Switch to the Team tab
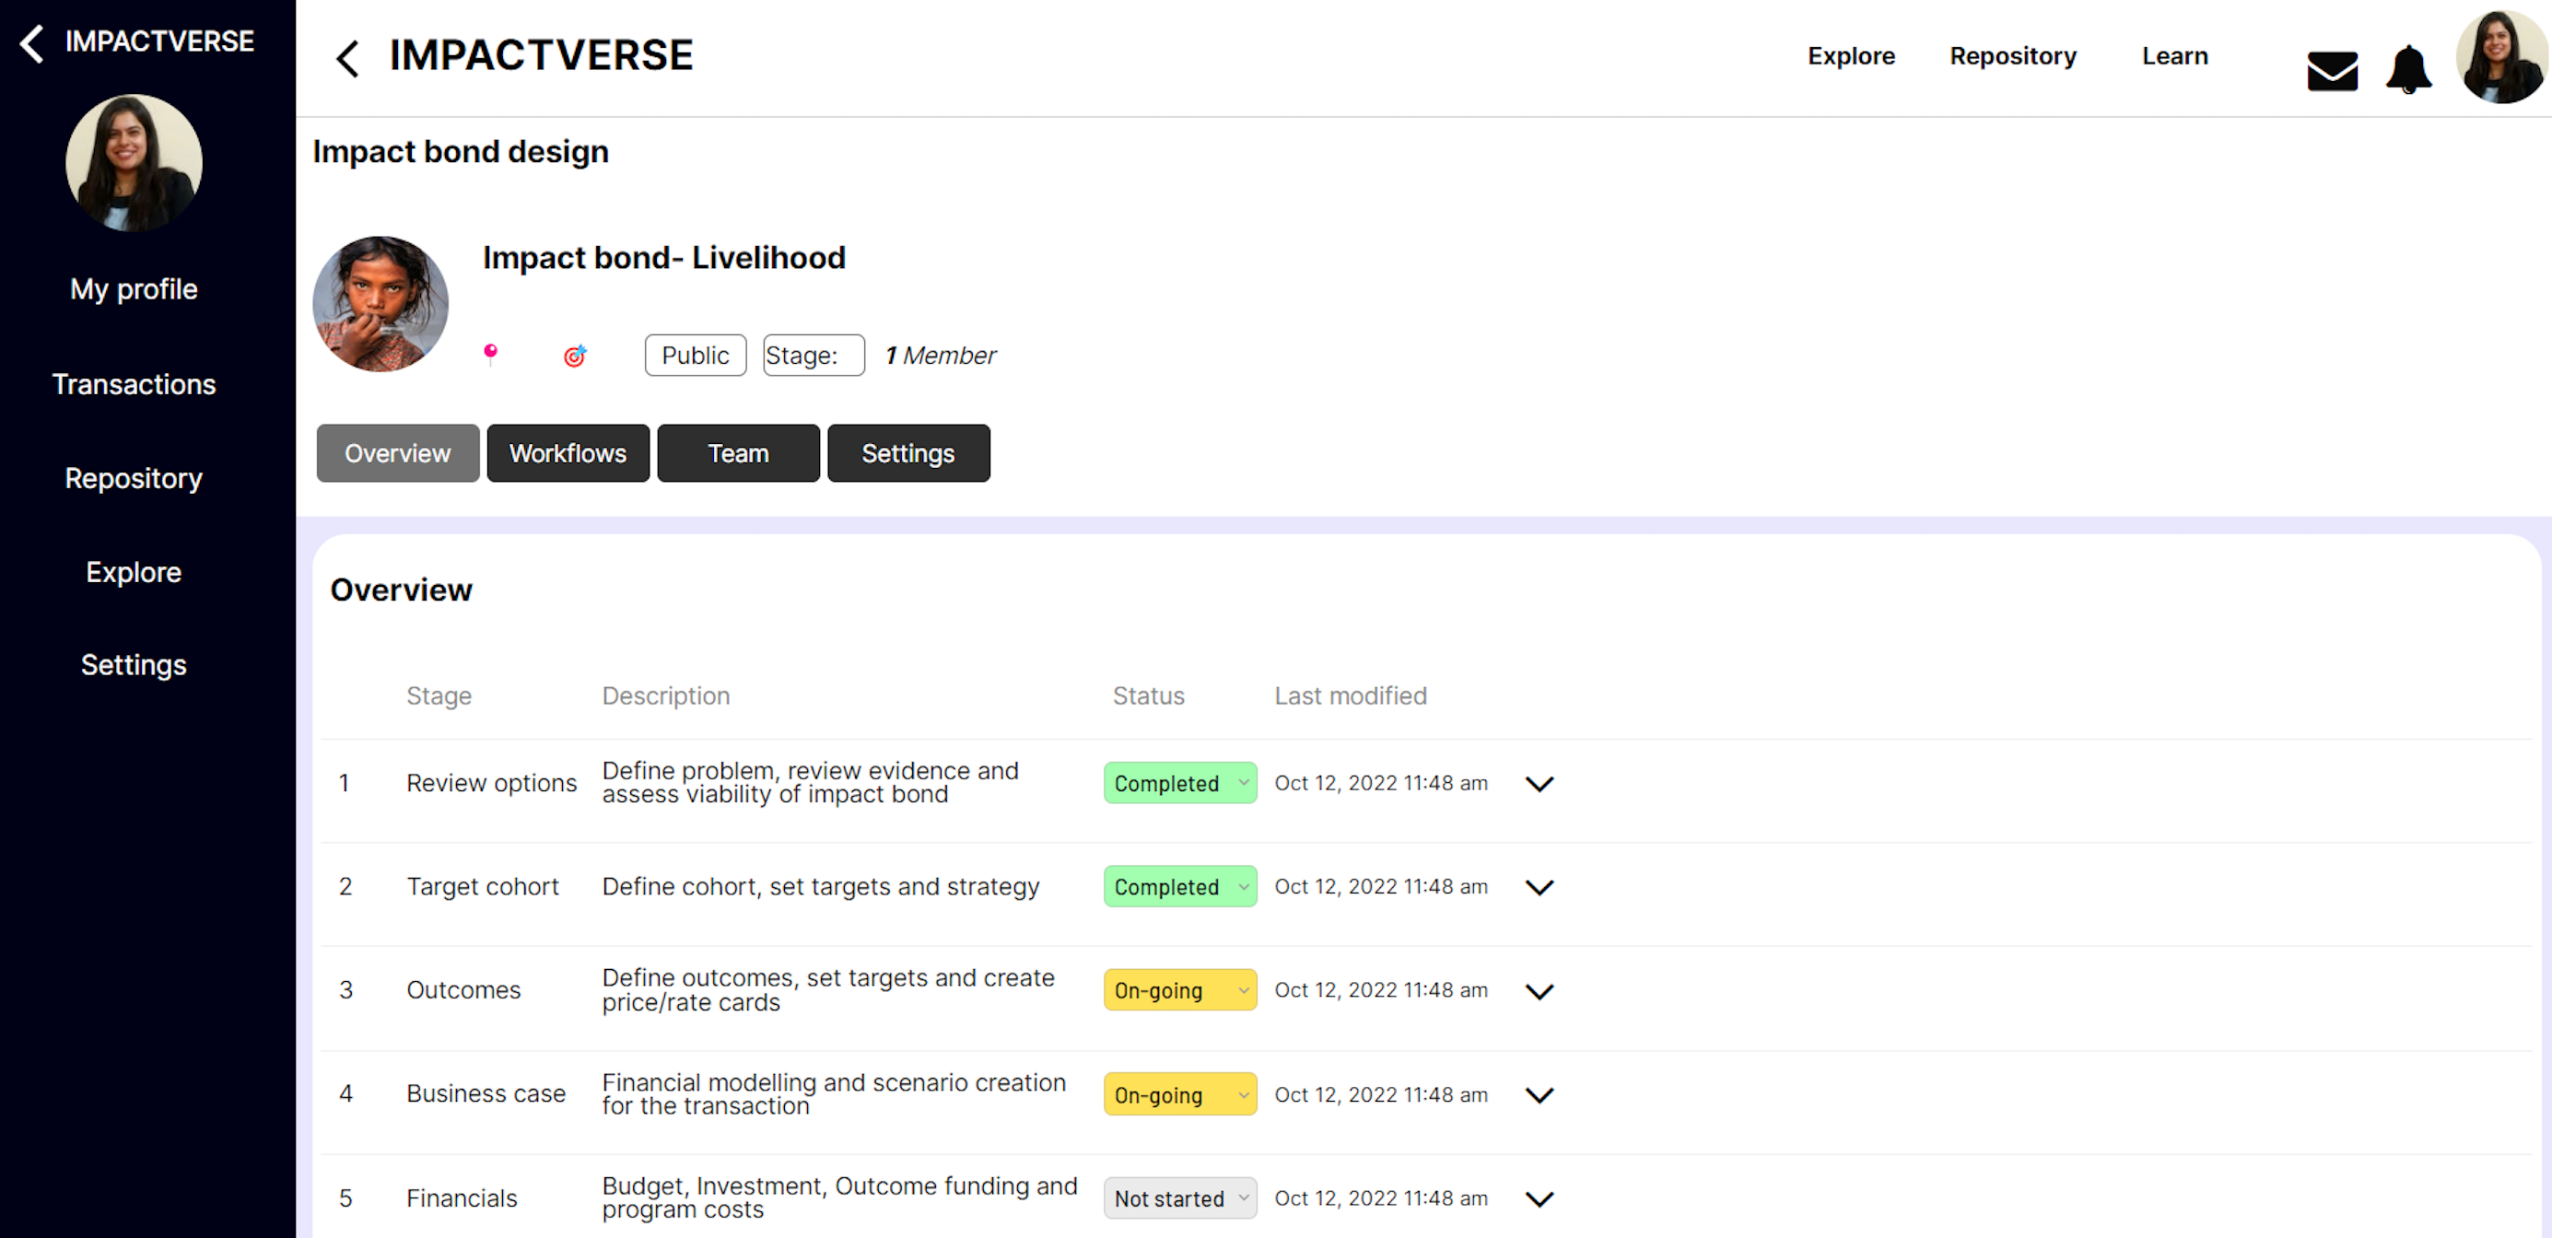This screenshot has height=1238, width=2552. (738, 453)
